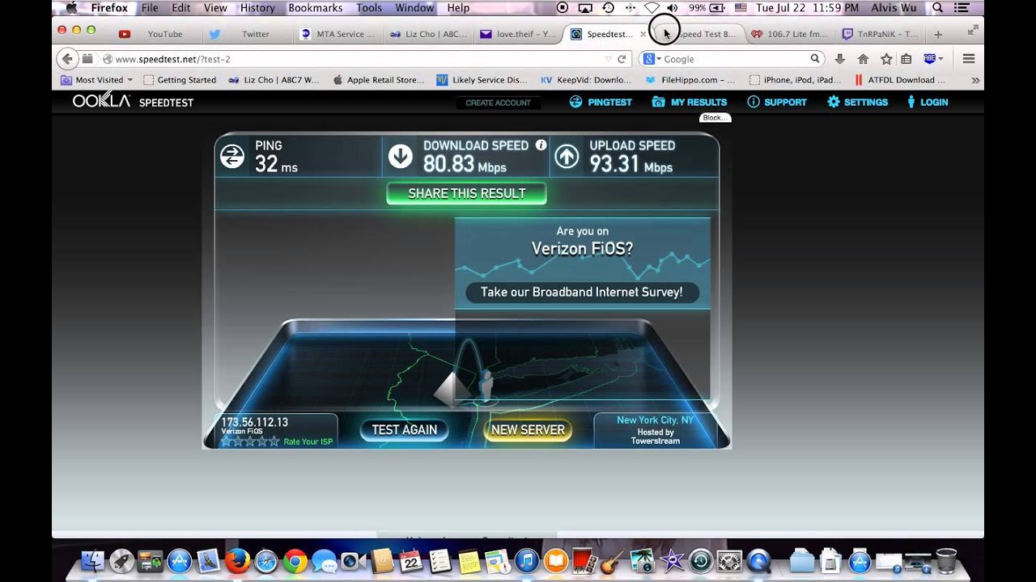Click the download speed info icon
This screenshot has width=1036, height=582.
541,145
